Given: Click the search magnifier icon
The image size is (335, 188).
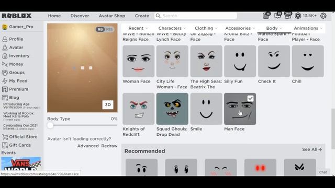Looking at the screenshot, I should [158, 16].
